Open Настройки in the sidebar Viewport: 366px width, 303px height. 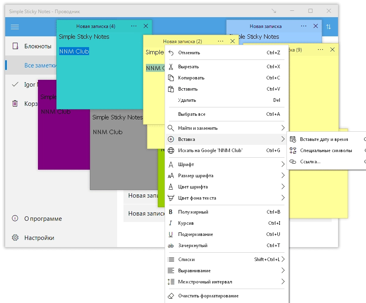coord(61,238)
